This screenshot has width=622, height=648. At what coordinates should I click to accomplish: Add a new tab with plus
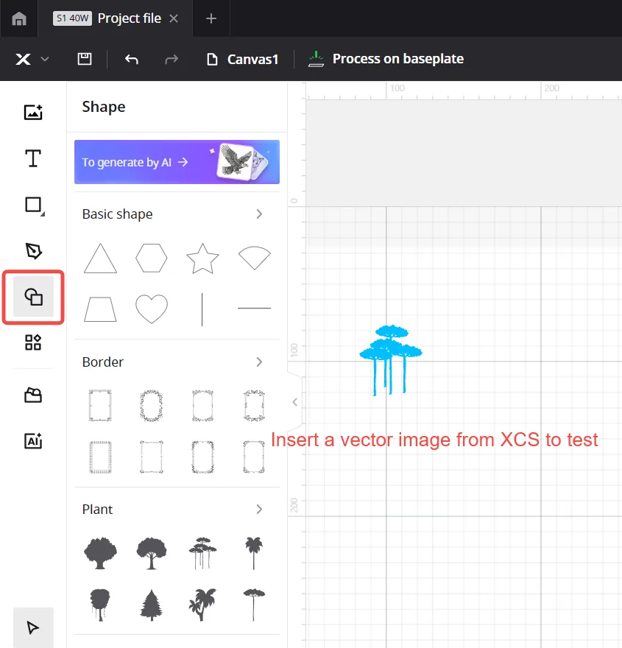211,18
